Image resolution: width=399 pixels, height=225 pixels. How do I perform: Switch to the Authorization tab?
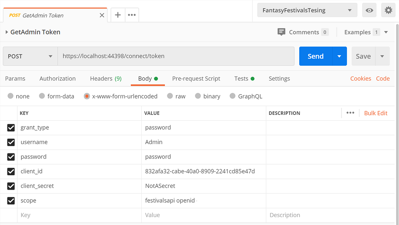click(x=57, y=78)
